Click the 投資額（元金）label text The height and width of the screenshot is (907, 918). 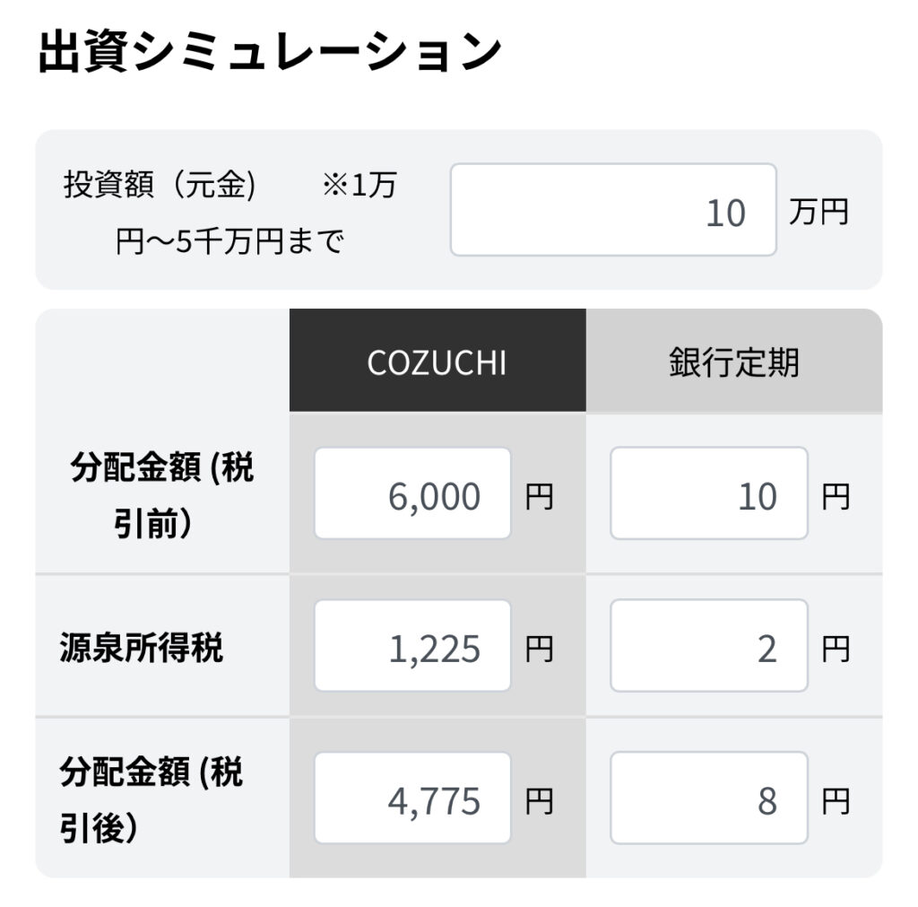pos(160,185)
